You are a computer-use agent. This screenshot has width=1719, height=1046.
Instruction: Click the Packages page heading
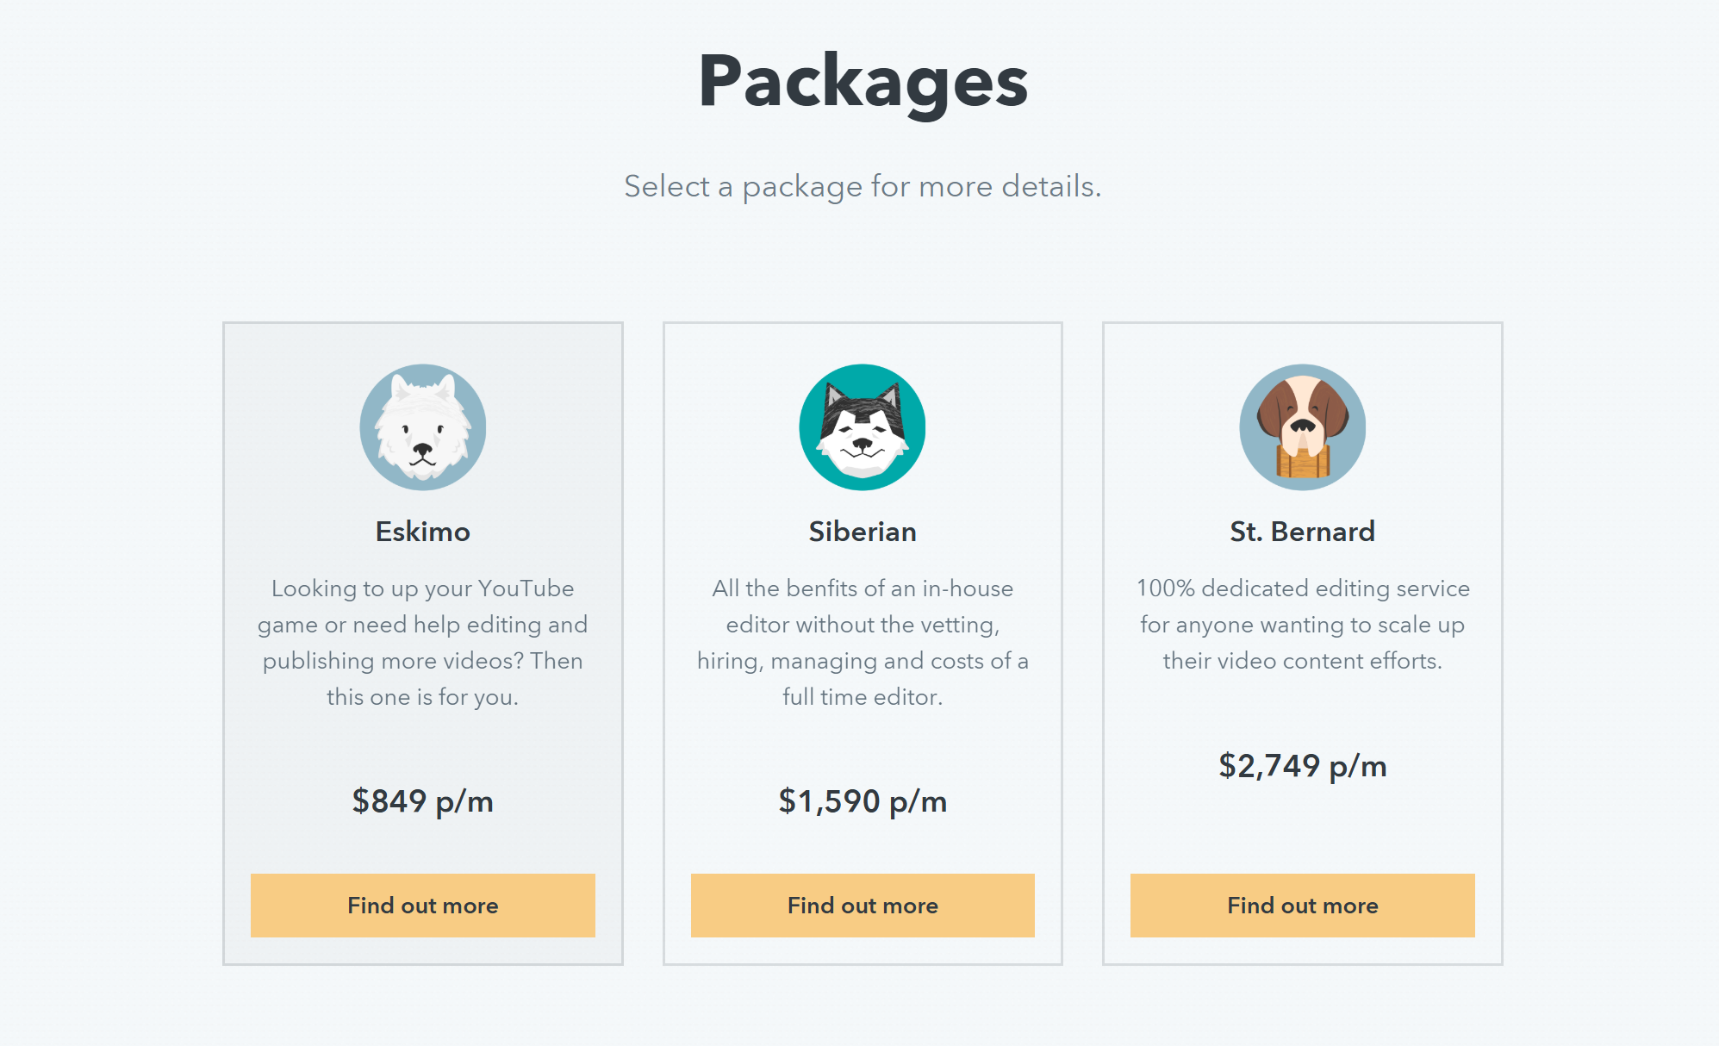(x=863, y=81)
